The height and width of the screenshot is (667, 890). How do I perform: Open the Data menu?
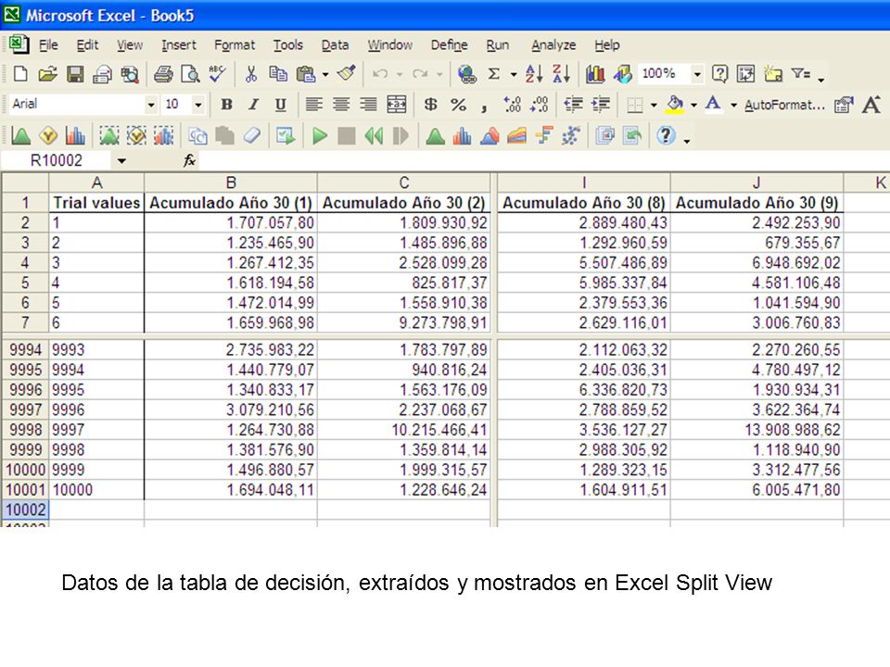(x=335, y=44)
